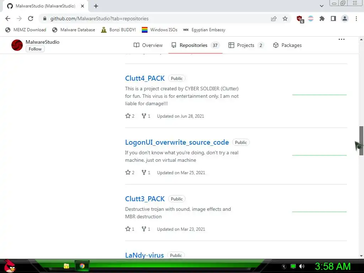Click the browser forward arrow
This screenshot has width=364, height=273.
pos(19,18)
